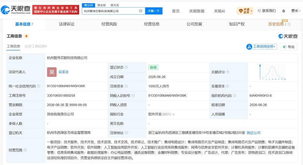Viewport: 303px width, 165px height.
Task: Click credit code 91330106MAKHW0H36K under 统一社会信用代码
Action: point(66,86)
